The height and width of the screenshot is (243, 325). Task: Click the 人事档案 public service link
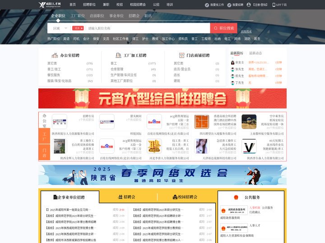[255, 207]
